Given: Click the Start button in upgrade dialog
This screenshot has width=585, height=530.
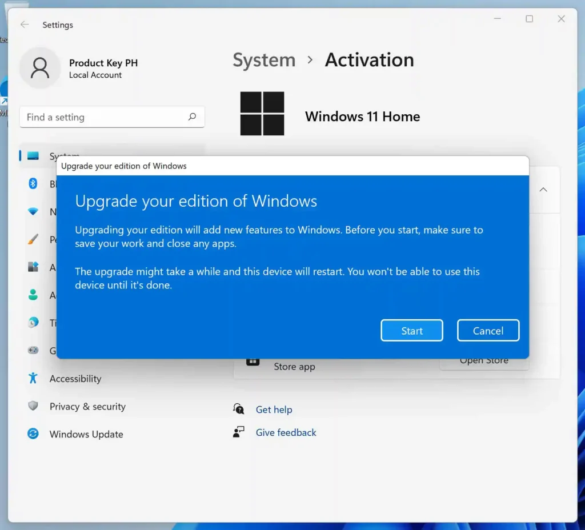Looking at the screenshot, I should 411,331.
